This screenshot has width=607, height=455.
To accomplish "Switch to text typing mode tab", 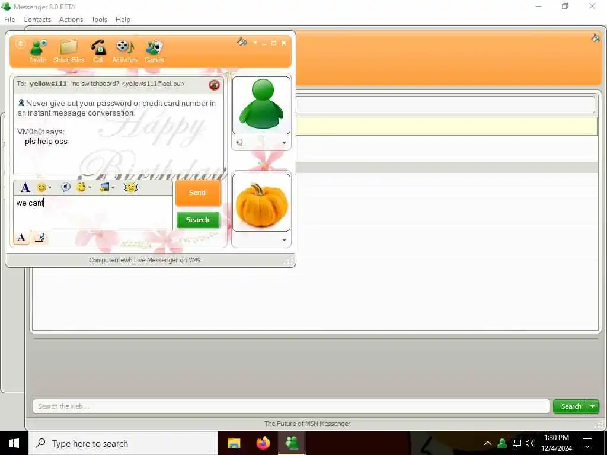I will pyautogui.click(x=22, y=237).
